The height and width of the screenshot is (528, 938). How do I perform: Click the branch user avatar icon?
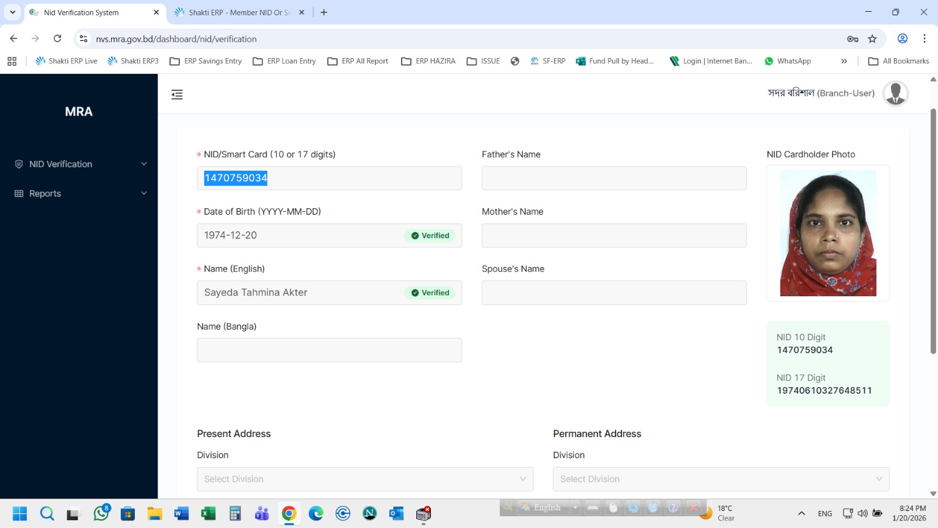click(895, 93)
